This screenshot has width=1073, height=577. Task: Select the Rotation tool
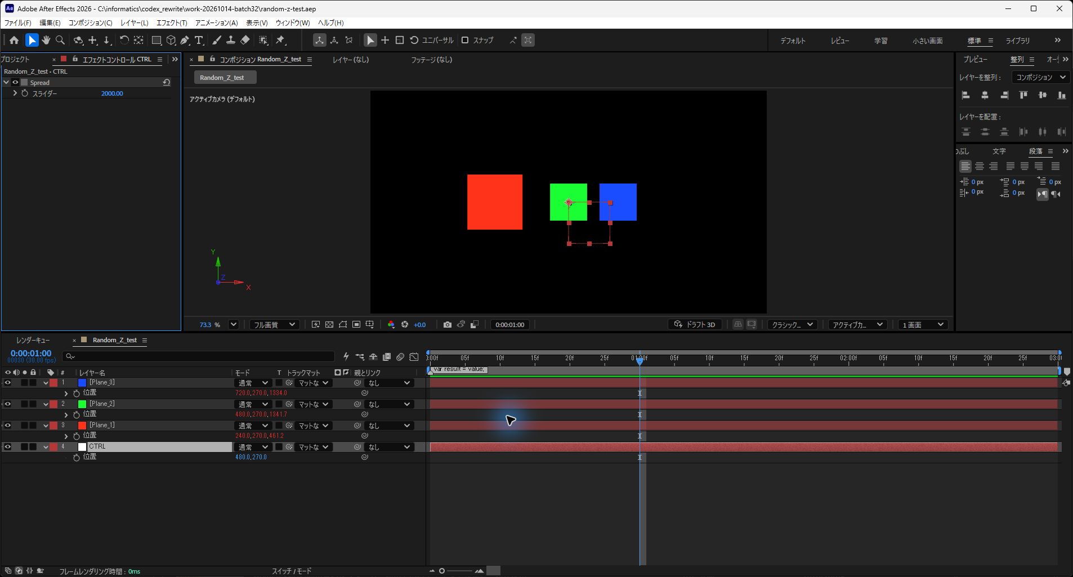[124, 40]
